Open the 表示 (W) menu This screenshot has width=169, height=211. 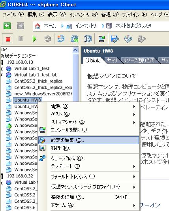coord(57,14)
